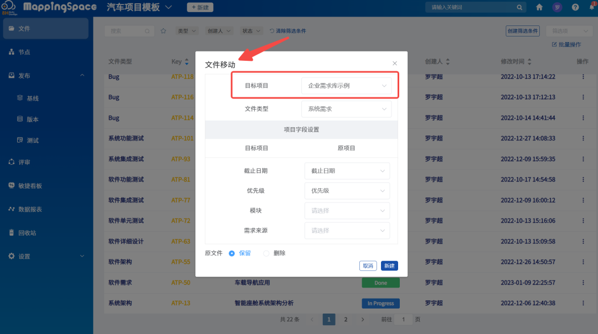Go to page 2 in the pagination
The image size is (598, 334).
[x=346, y=319]
